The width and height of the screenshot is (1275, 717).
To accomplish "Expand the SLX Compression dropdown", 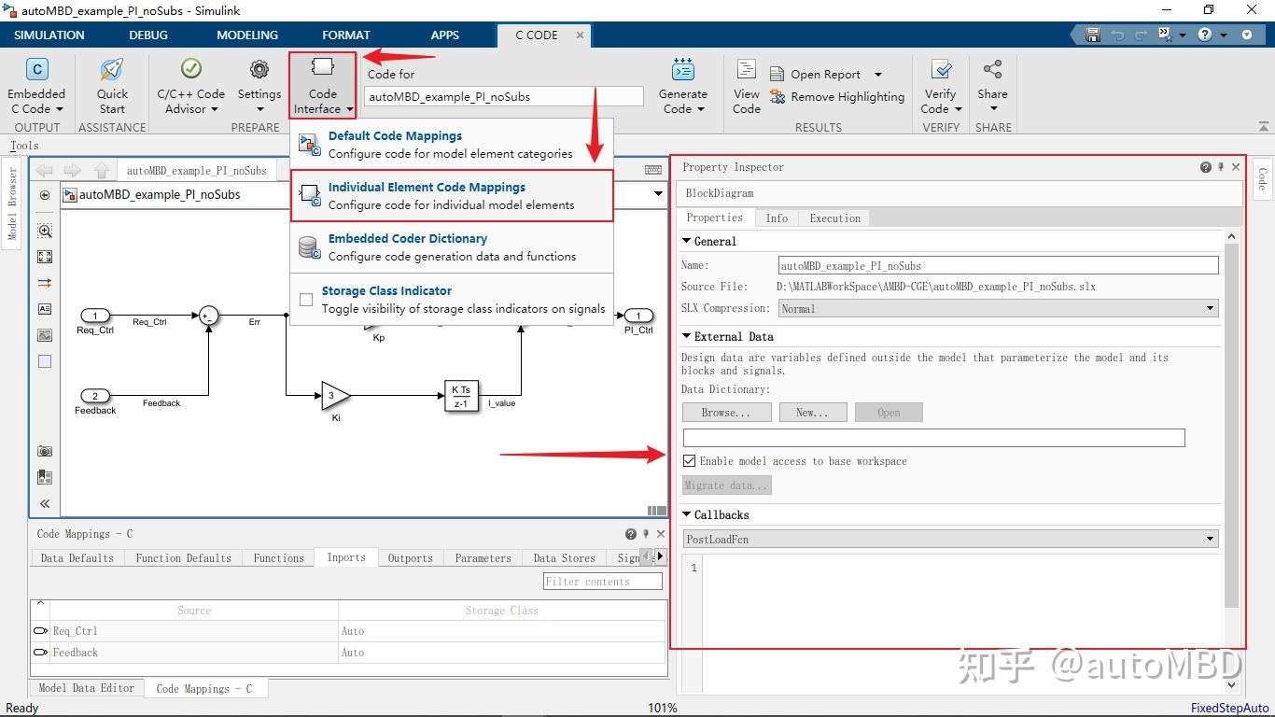I will (1211, 308).
